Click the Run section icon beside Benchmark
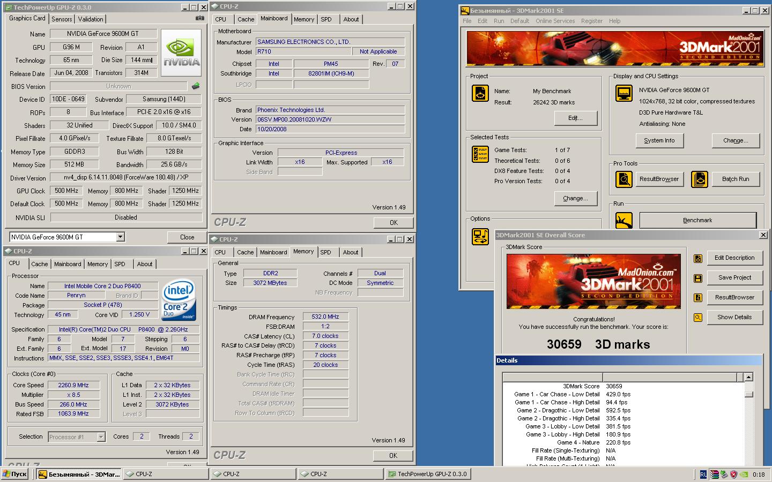 [623, 220]
